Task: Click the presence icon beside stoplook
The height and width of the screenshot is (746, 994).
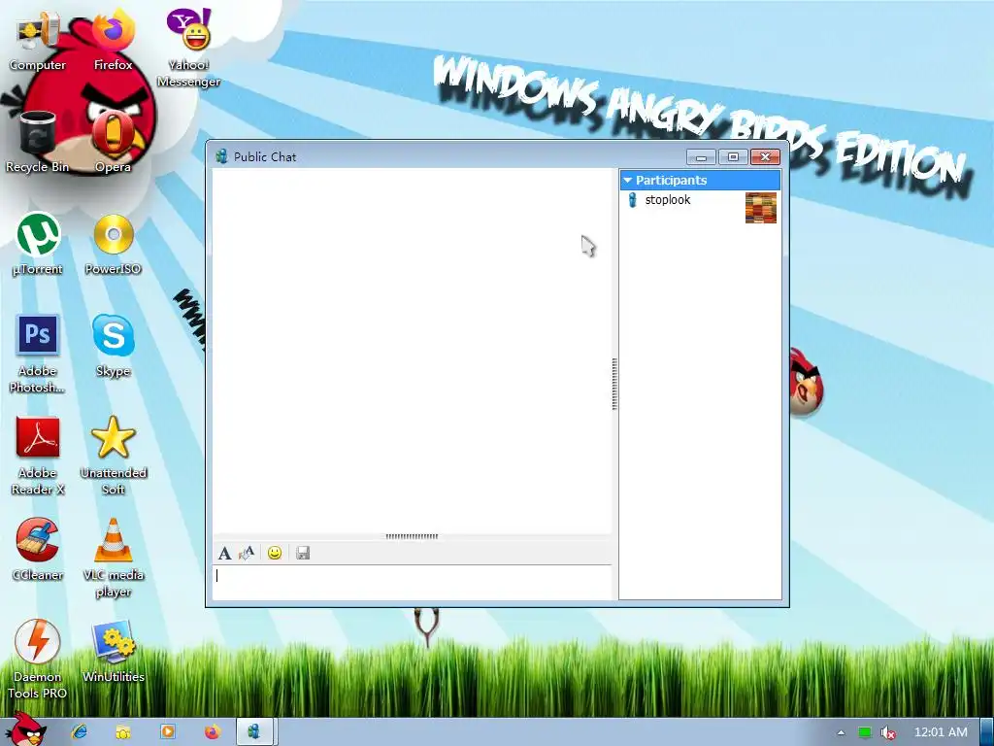Action: point(632,200)
